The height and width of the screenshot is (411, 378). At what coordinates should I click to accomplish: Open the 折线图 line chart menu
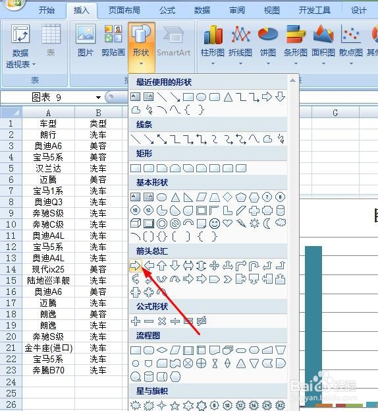point(240,46)
